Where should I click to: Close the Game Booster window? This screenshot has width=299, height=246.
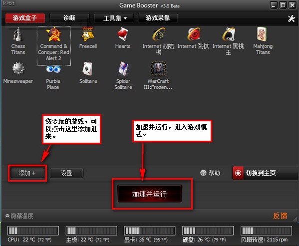(x=293, y=5)
